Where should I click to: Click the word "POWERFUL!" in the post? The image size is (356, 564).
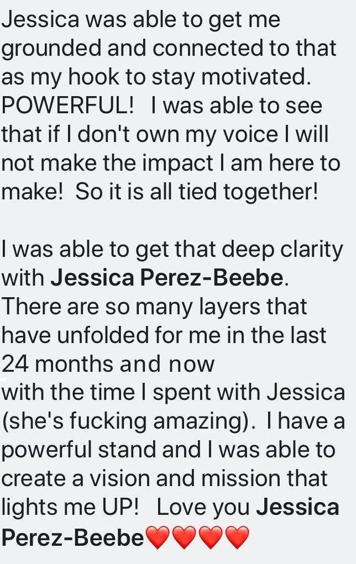(67, 106)
